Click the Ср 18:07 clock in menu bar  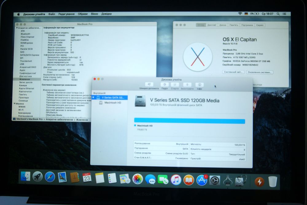click(267, 14)
